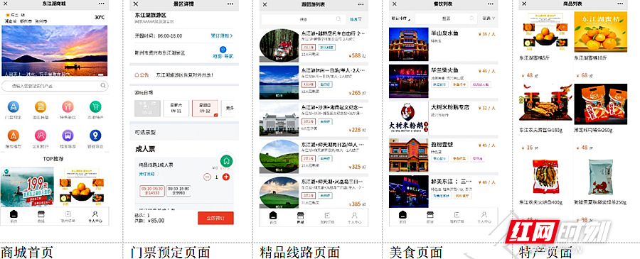Pick the 08:30-16:00 entry time slot
Viewport: 640px width, 259px height.
178,191
